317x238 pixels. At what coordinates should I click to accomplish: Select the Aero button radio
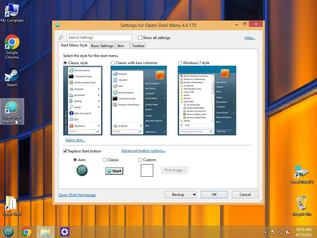point(75,160)
